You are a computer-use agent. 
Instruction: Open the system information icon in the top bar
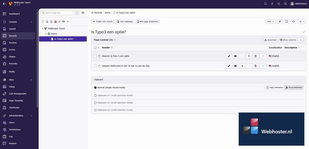coord(279,4)
